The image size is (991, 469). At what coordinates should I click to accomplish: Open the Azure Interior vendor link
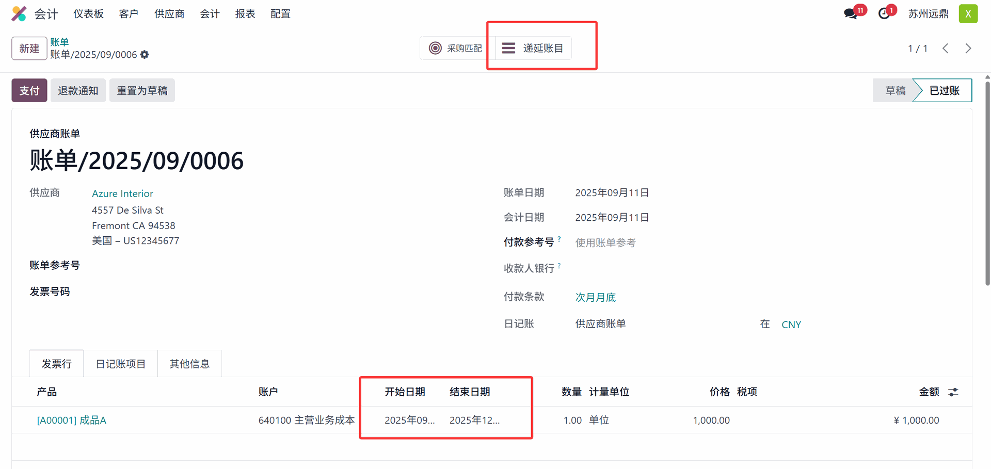[122, 193]
